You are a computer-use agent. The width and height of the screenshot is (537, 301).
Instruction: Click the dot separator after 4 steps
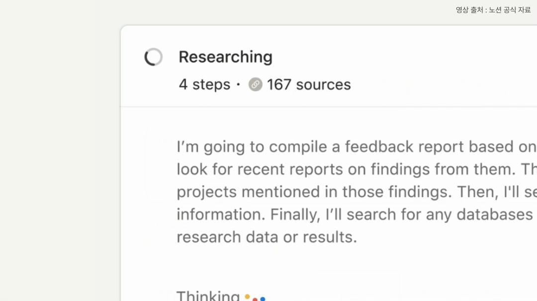[238, 84]
